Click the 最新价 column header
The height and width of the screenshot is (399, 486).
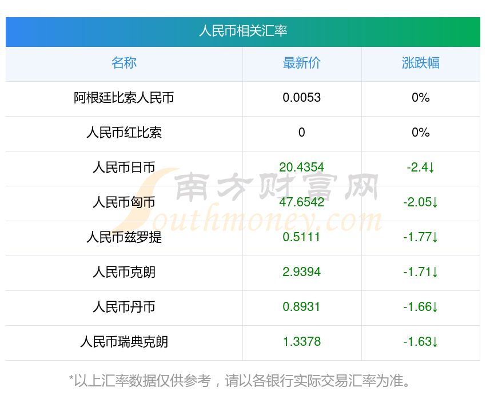click(x=301, y=63)
